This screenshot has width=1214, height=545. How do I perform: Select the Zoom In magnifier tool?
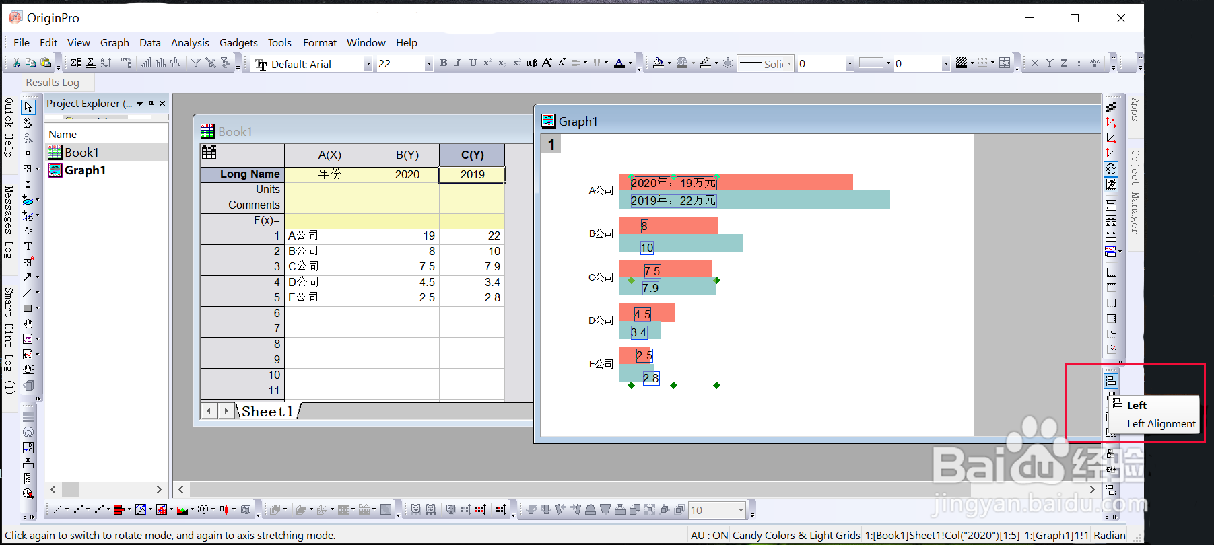[x=28, y=123]
